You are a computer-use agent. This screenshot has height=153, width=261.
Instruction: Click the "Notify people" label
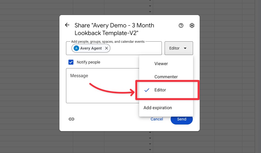[88, 62]
